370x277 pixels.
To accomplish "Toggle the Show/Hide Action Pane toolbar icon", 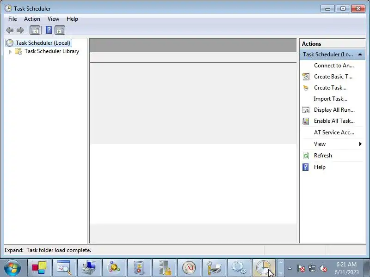I will tap(60, 30).
